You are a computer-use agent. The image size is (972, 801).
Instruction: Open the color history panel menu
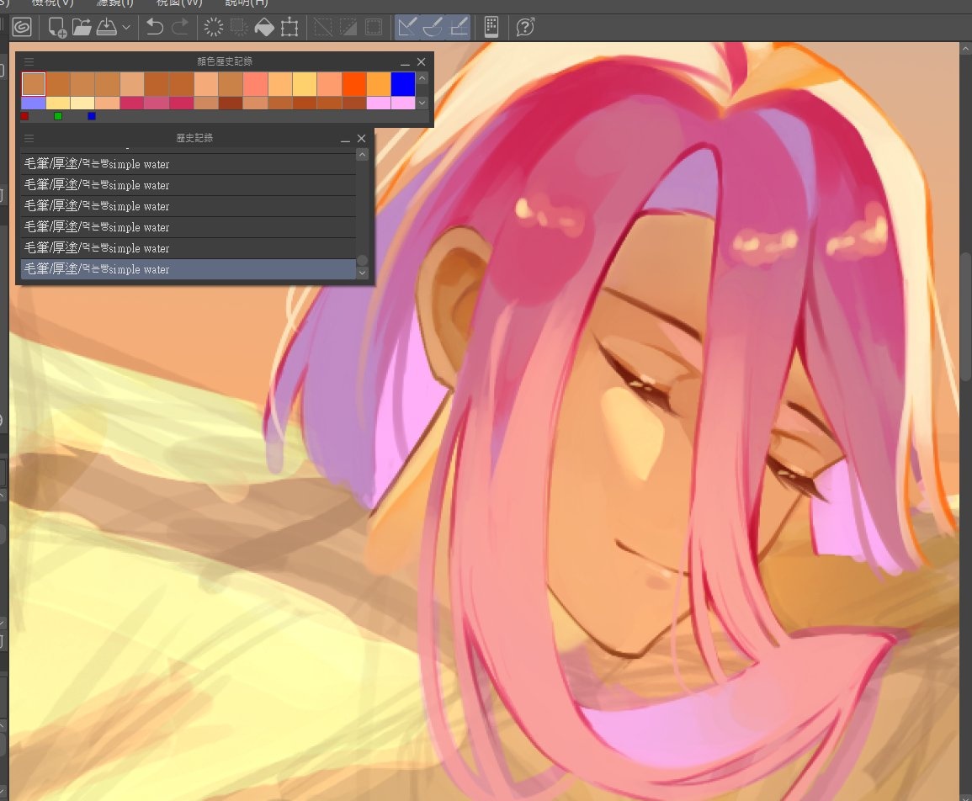[x=29, y=61]
